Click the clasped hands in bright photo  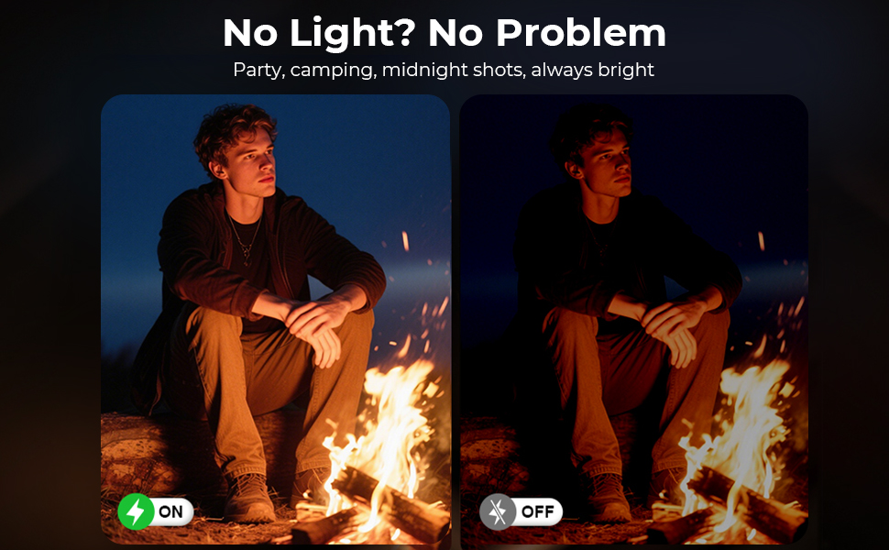click(x=316, y=328)
